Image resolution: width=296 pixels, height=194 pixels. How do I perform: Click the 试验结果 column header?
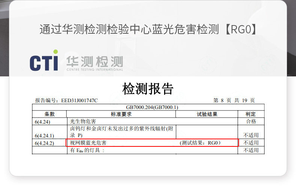207,114
